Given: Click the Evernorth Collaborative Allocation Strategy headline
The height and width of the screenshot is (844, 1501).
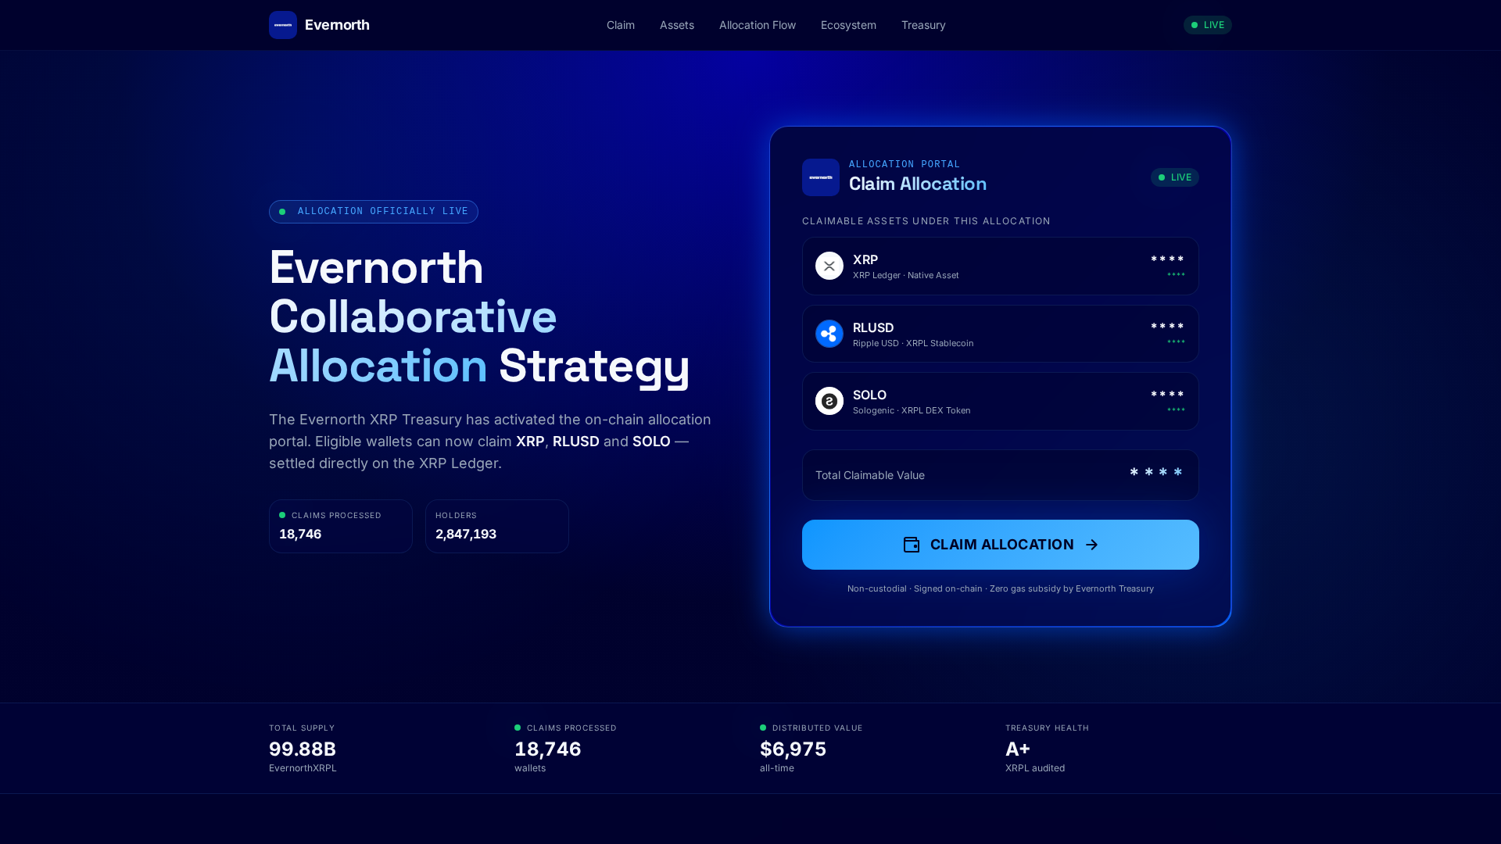Looking at the screenshot, I should pos(479,316).
